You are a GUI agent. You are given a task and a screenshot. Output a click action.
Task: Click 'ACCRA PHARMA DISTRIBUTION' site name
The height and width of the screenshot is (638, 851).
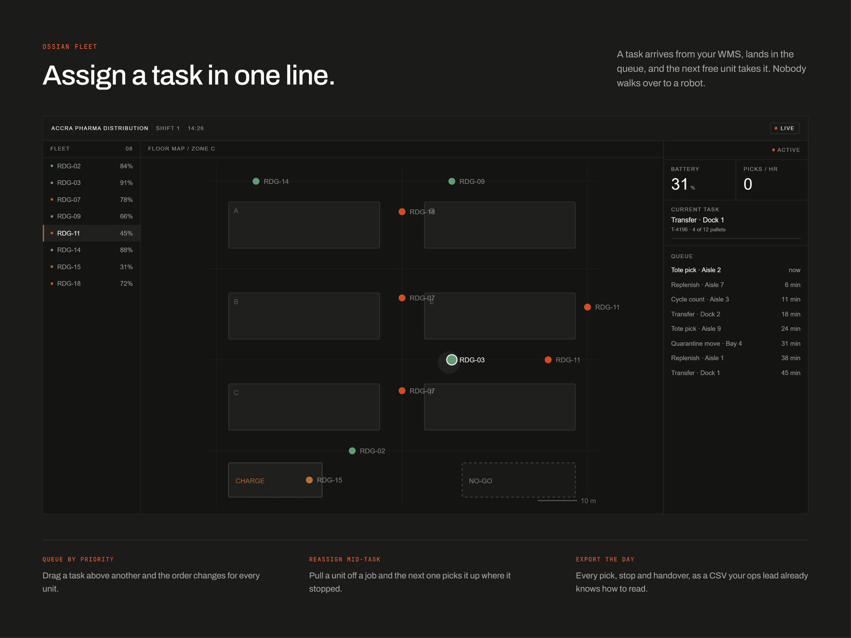tap(100, 128)
